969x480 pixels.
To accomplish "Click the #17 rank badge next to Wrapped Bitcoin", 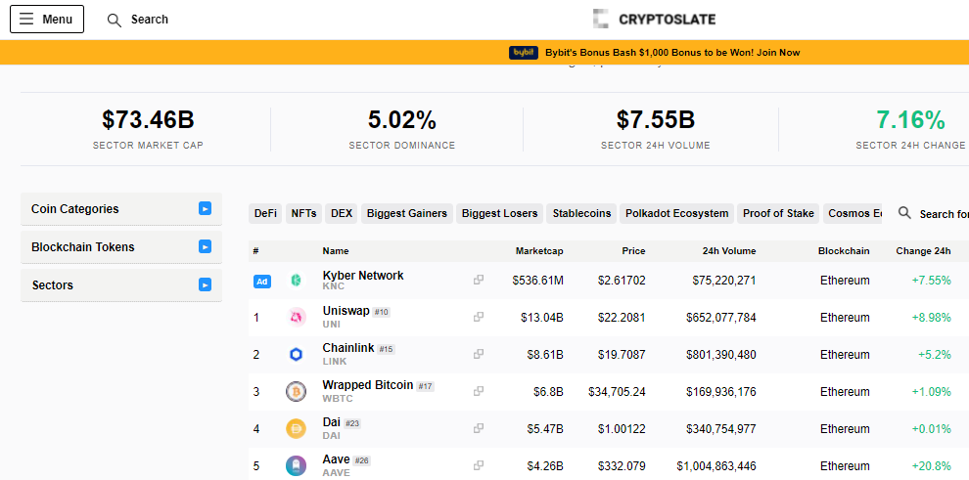I will pos(425,386).
